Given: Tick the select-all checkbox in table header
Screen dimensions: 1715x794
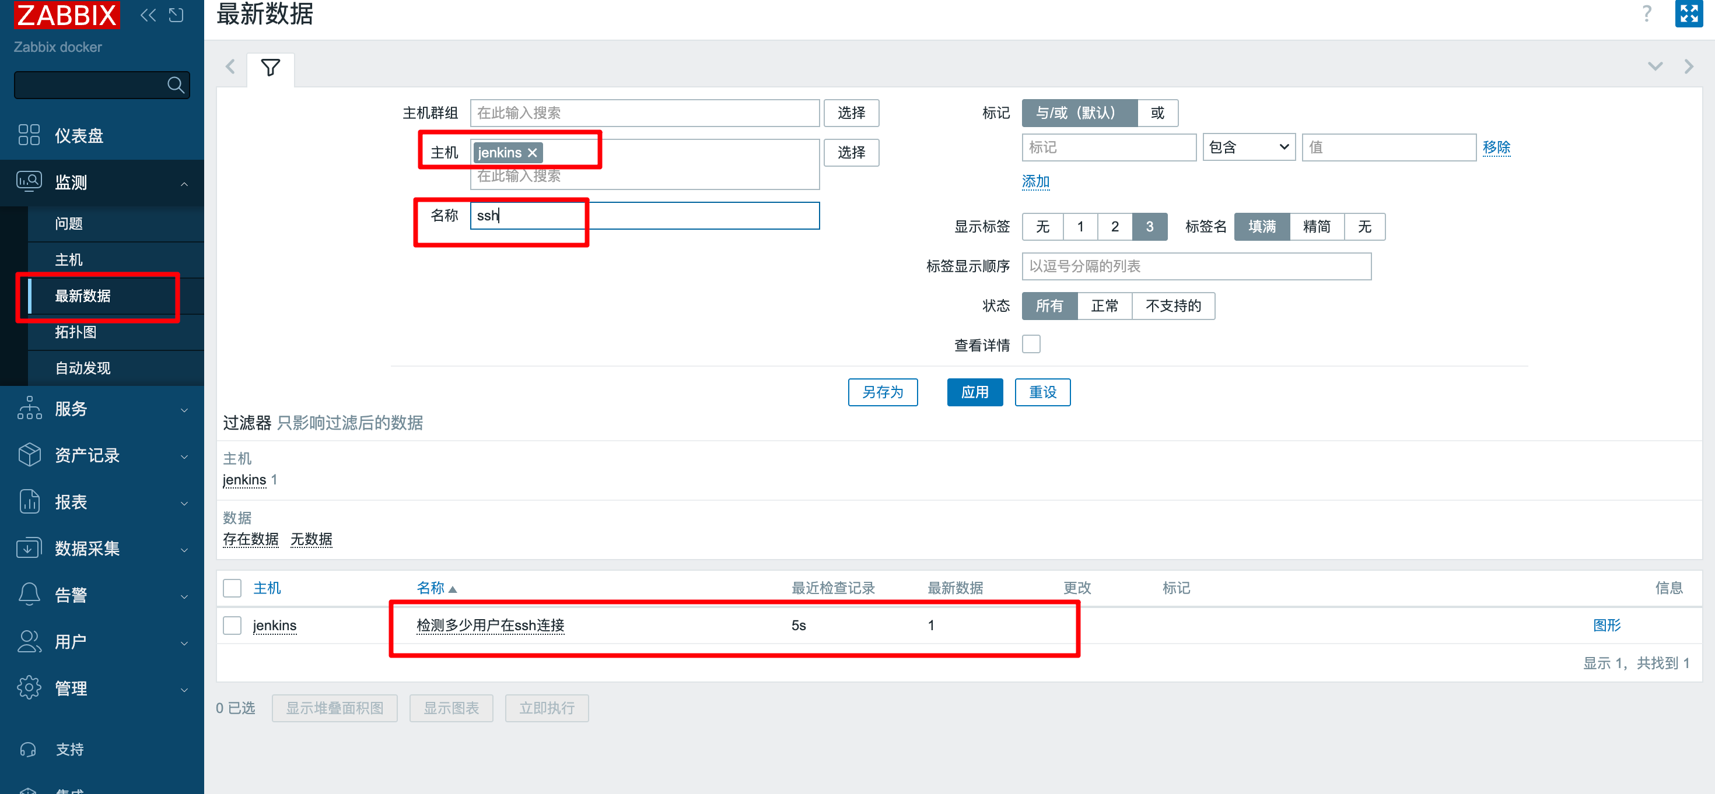Looking at the screenshot, I should tap(232, 588).
